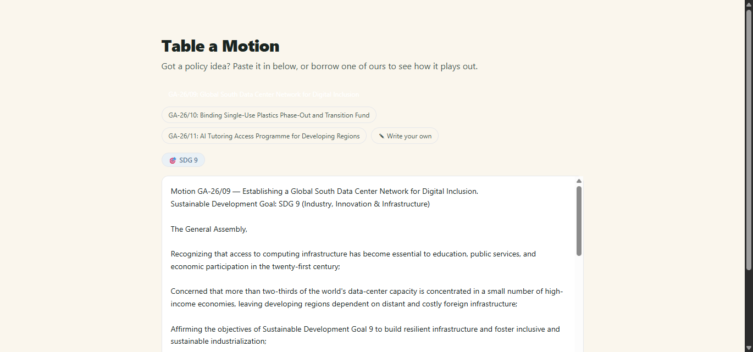
Task: Click the motion text area scrollbar thumb
Action: click(x=579, y=221)
